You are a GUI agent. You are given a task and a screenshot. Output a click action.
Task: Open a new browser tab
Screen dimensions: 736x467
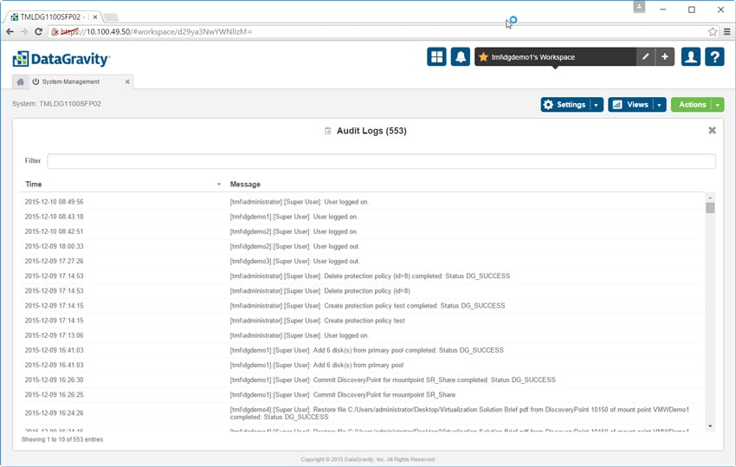pyautogui.click(x=111, y=17)
